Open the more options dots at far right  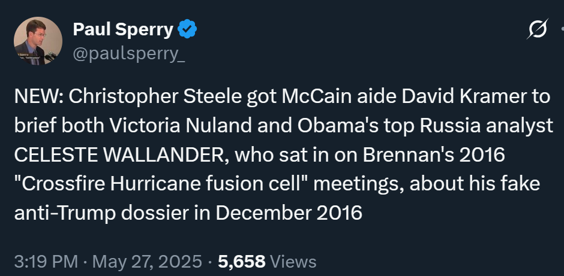562,29
